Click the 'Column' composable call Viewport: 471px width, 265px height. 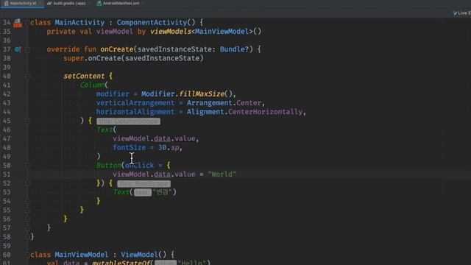pyautogui.click(x=92, y=85)
